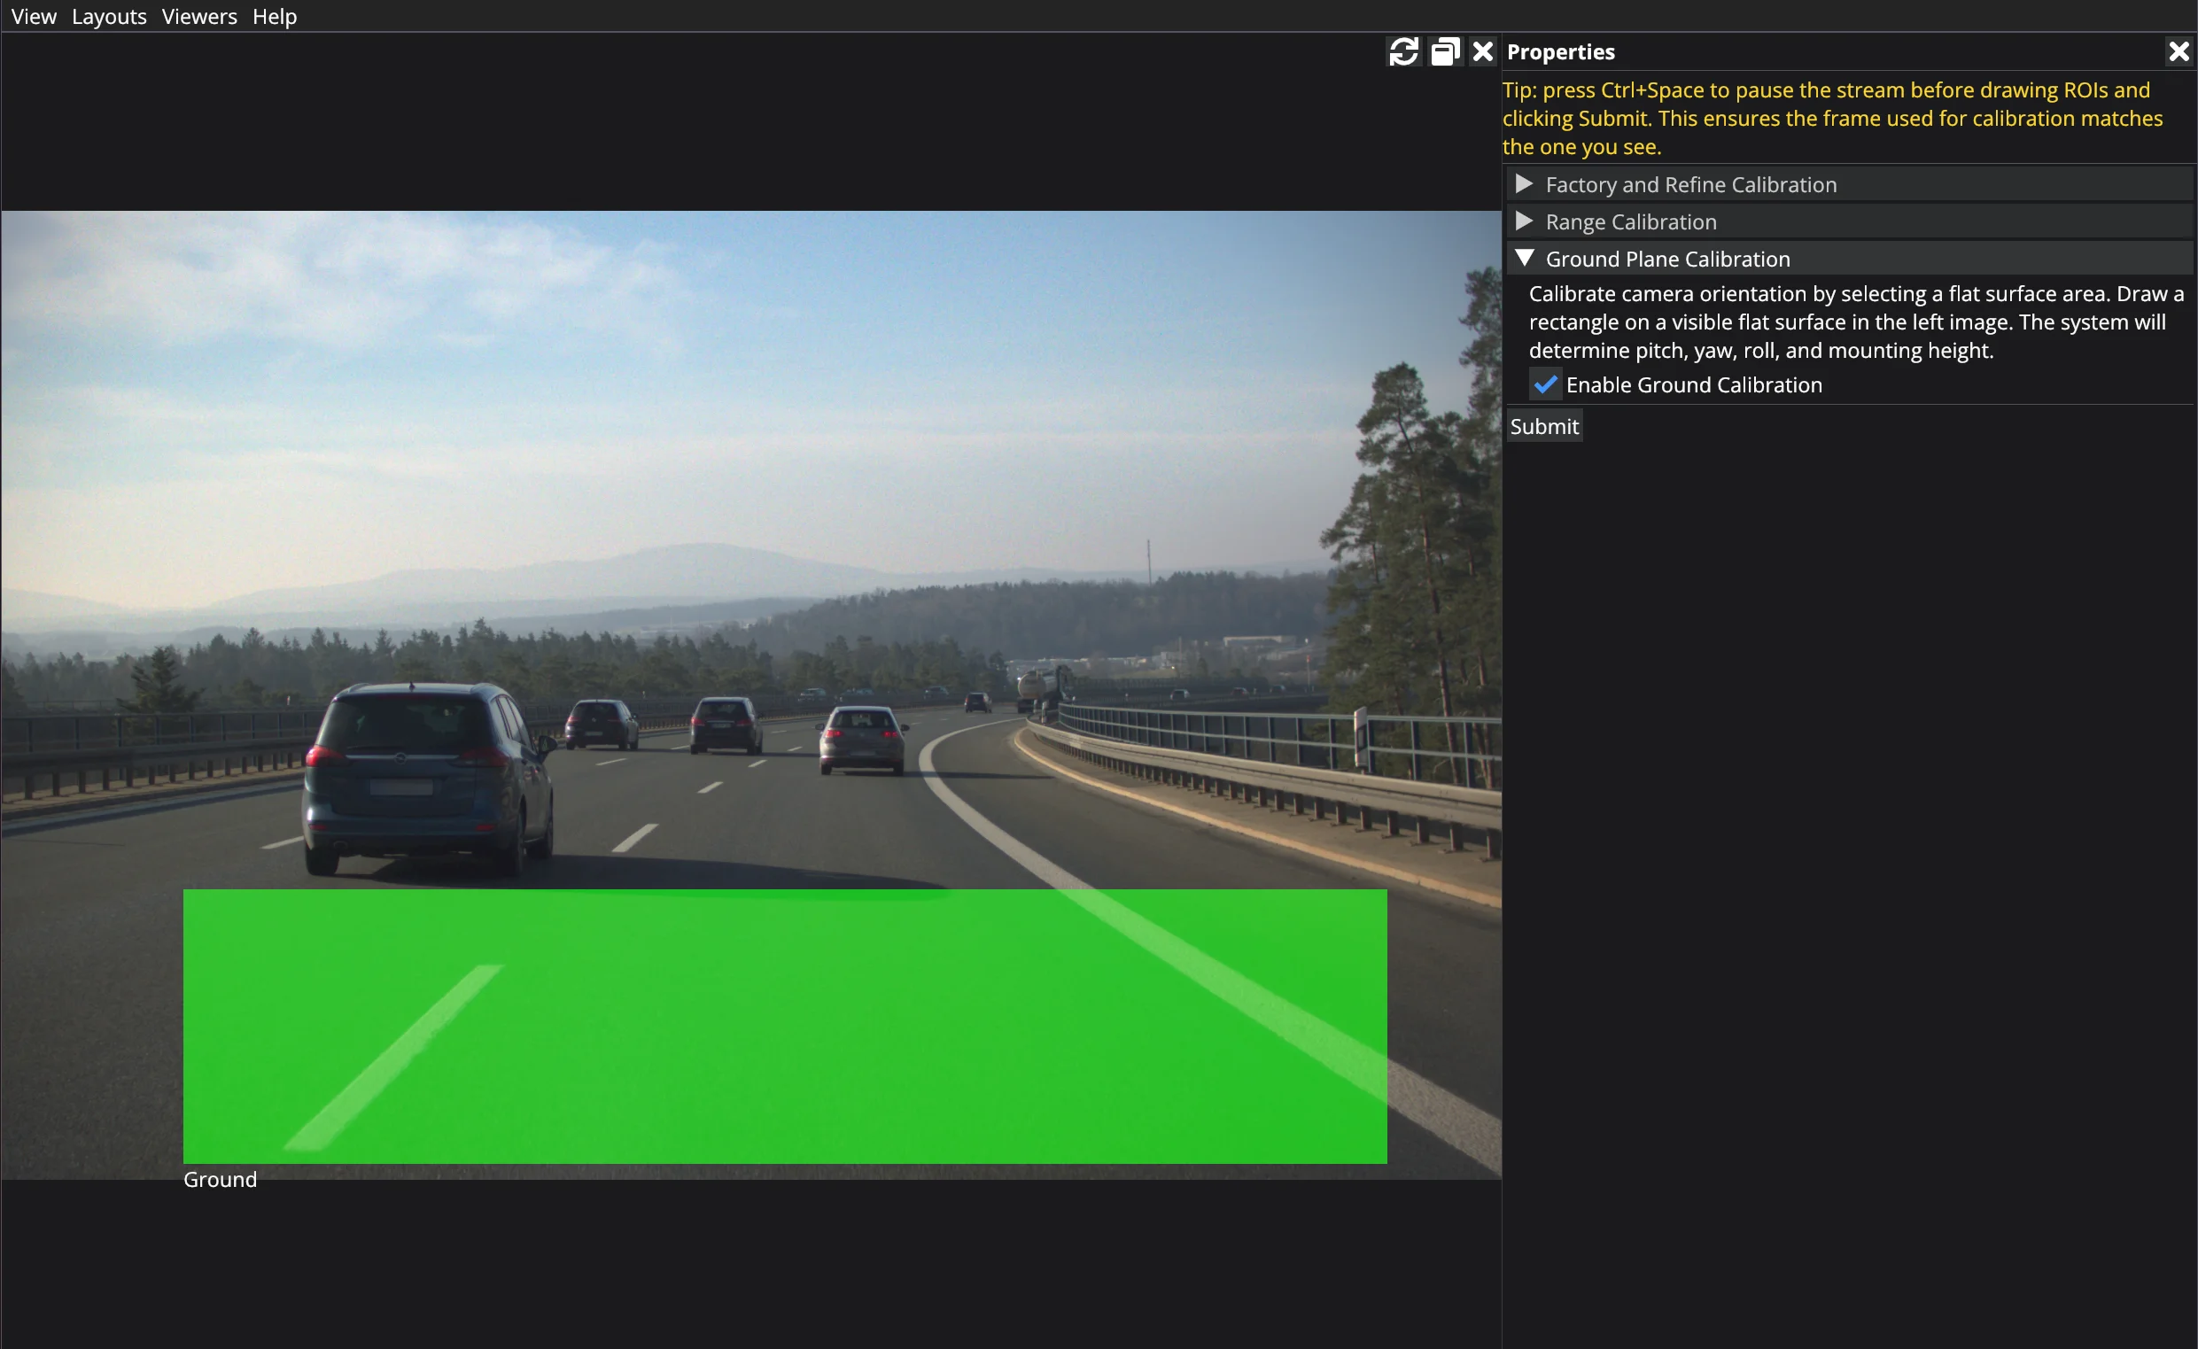Click the refresh viewer icon
The image size is (2198, 1349).
pyautogui.click(x=1402, y=51)
